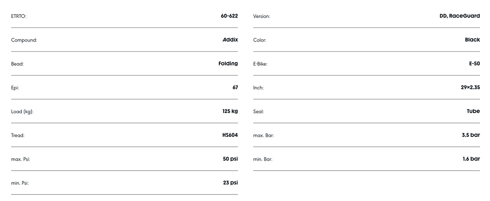
Task: Select the E-Bike label
Action: 260,64
